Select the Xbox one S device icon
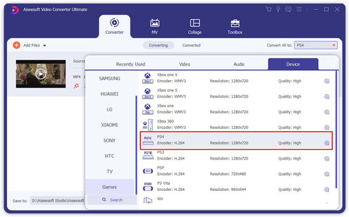This screenshot has height=217, width=349. click(x=148, y=93)
